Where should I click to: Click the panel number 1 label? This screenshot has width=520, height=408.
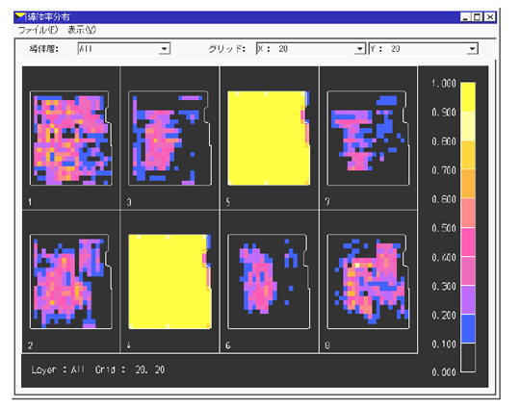30,202
